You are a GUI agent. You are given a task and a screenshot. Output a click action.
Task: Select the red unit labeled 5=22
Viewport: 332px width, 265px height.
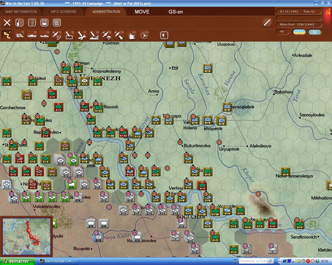click(x=130, y=172)
